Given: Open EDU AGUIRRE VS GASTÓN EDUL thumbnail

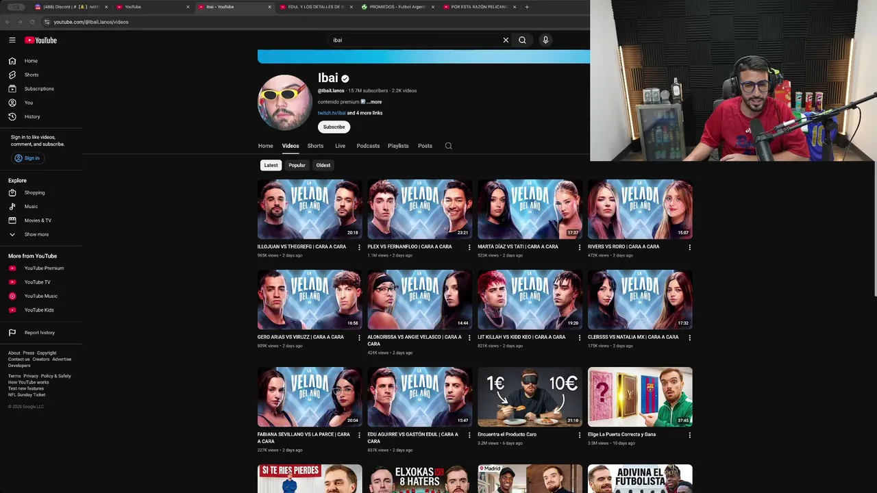Looking at the screenshot, I should 420,396.
